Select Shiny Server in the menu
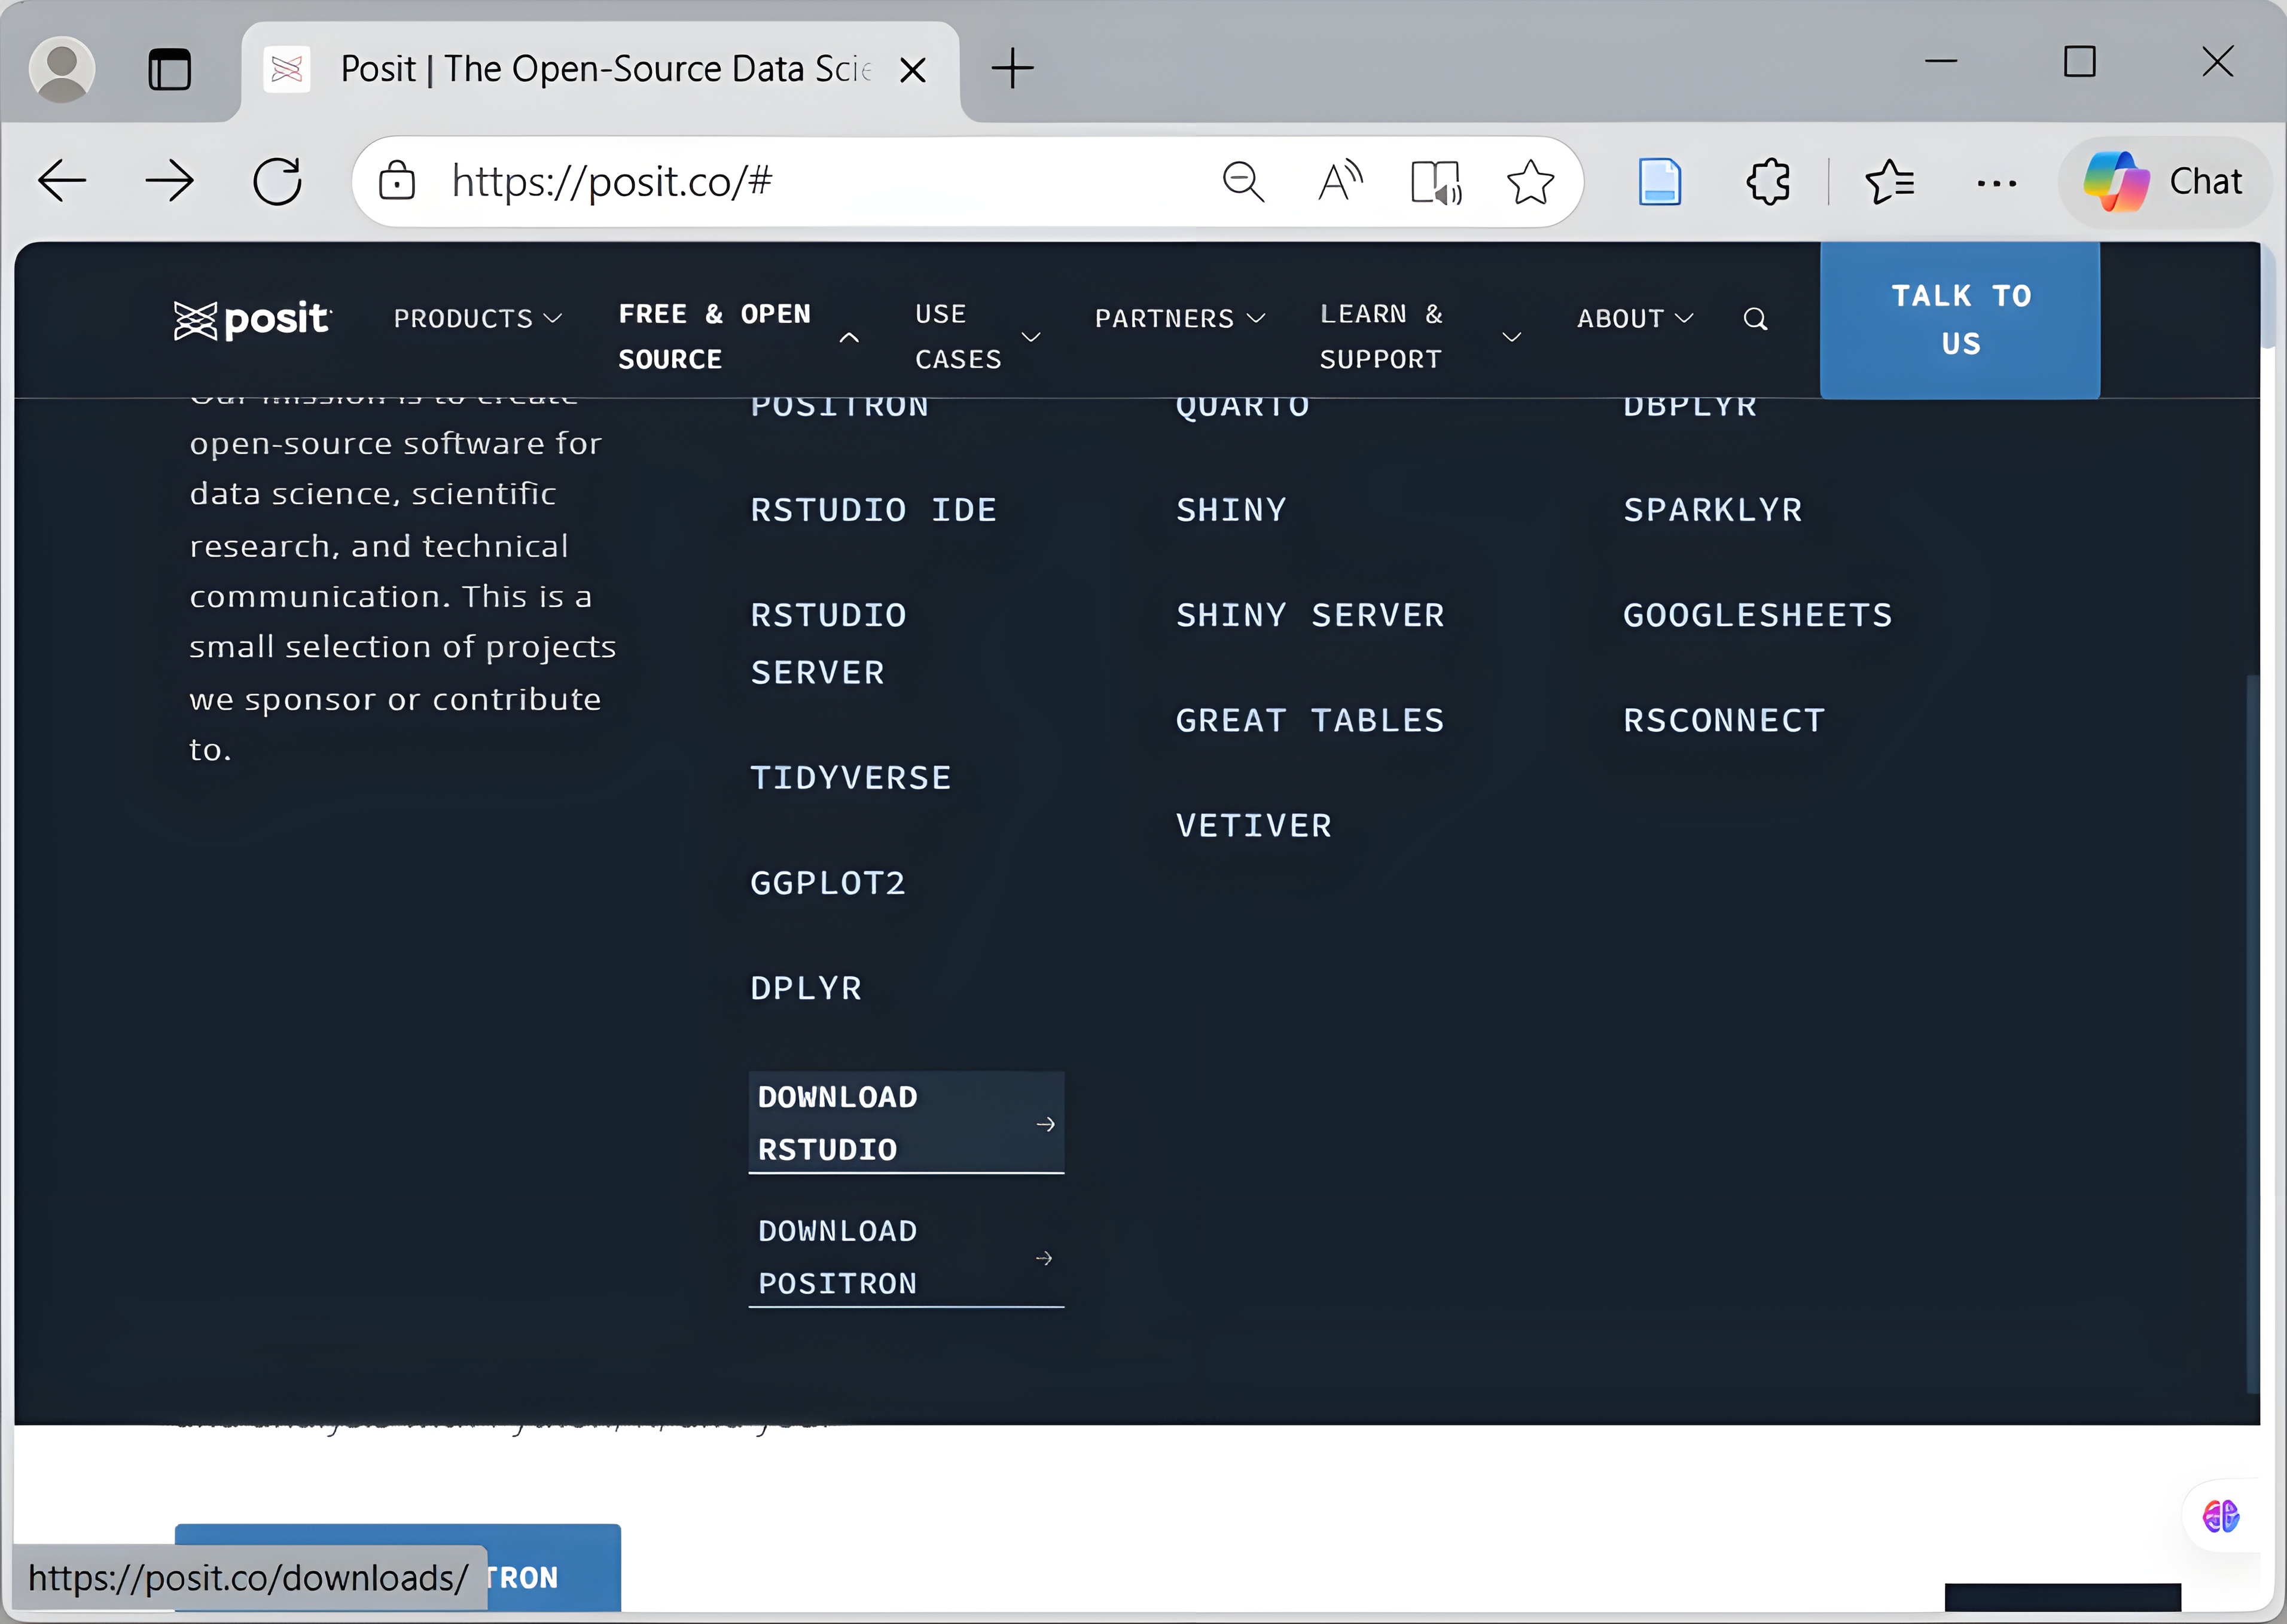The image size is (2287, 1624). tap(1309, 615)
